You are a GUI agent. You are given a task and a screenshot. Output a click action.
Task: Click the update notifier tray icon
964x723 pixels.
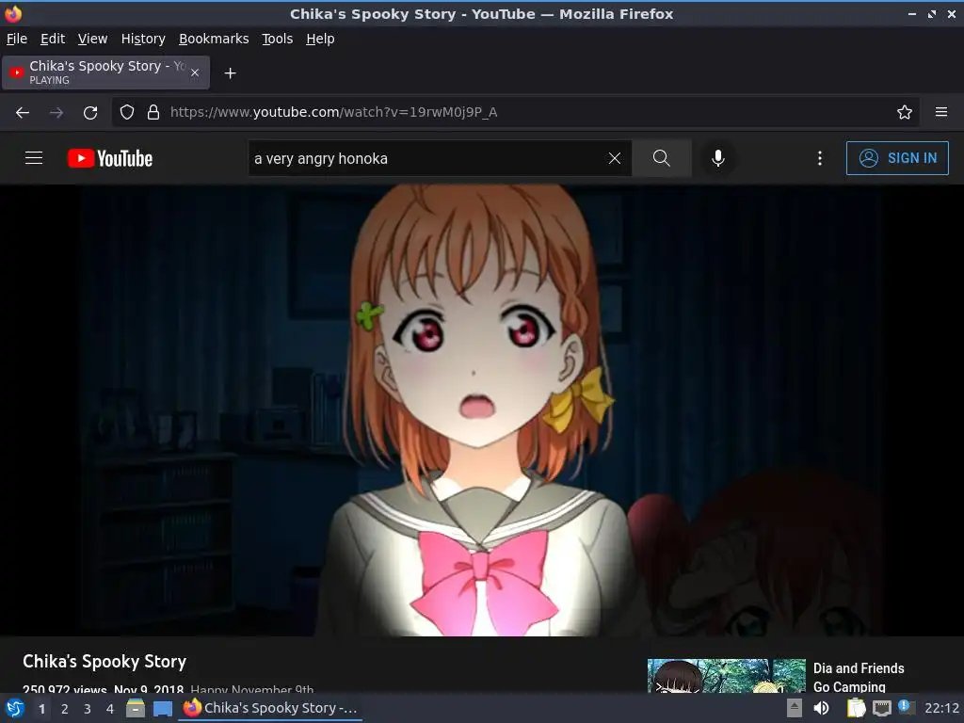[x=906, y=706]
